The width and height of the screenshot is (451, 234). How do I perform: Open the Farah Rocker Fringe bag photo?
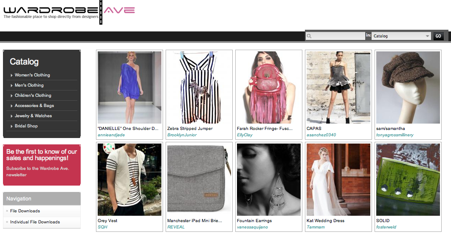click(x=269, y=87)
